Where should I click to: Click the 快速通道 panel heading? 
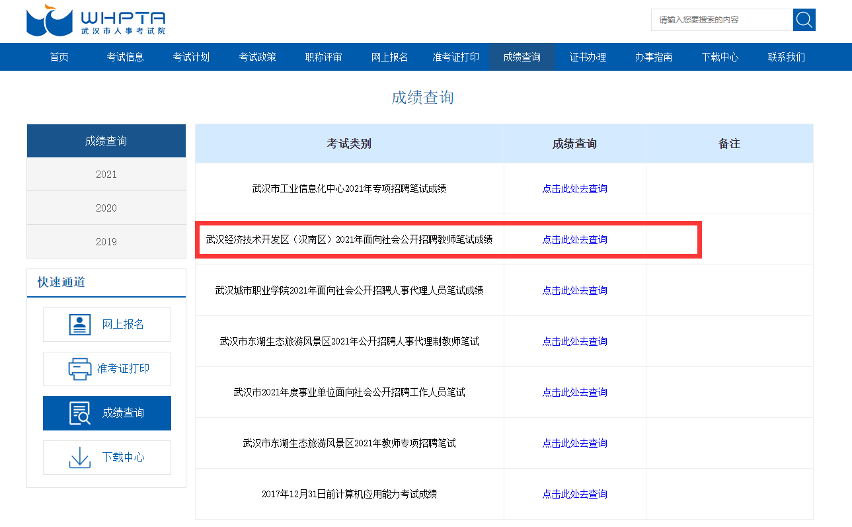click(x=61, y=282)
